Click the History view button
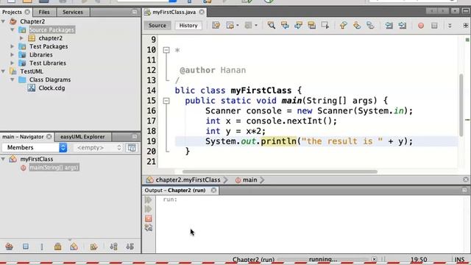471x265 pixels. point(188,26)
